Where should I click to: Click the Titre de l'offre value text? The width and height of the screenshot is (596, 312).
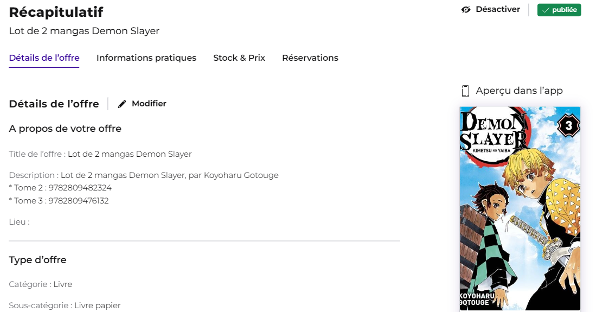[x=130, y=154]
